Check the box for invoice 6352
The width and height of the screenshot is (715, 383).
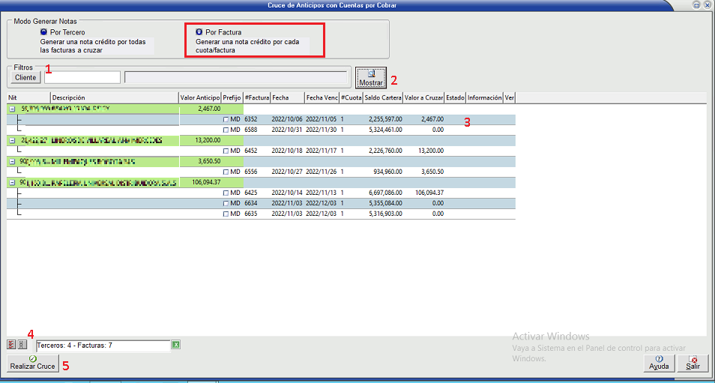(226, 119)
